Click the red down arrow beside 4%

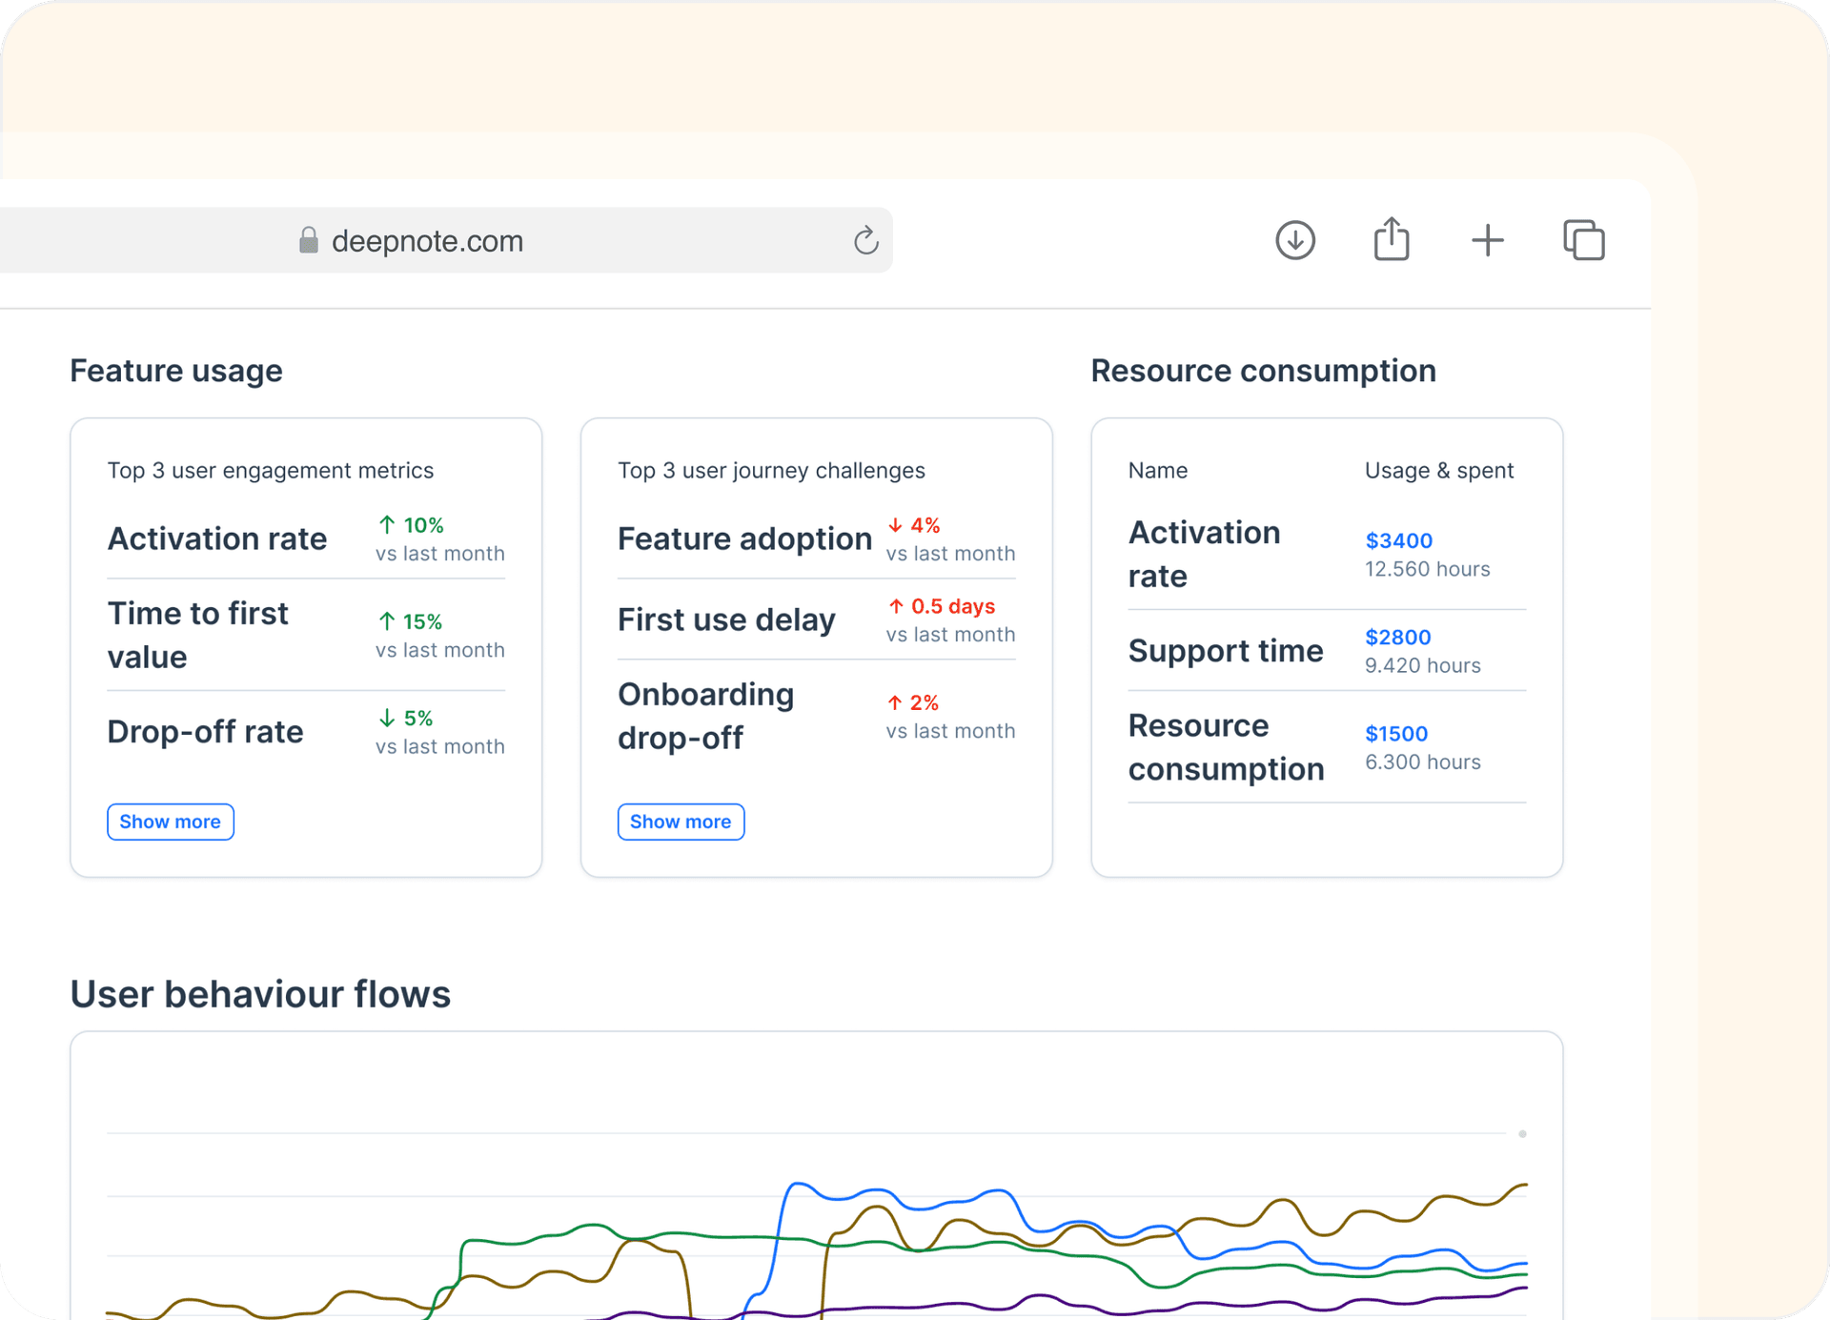[895, 525]
